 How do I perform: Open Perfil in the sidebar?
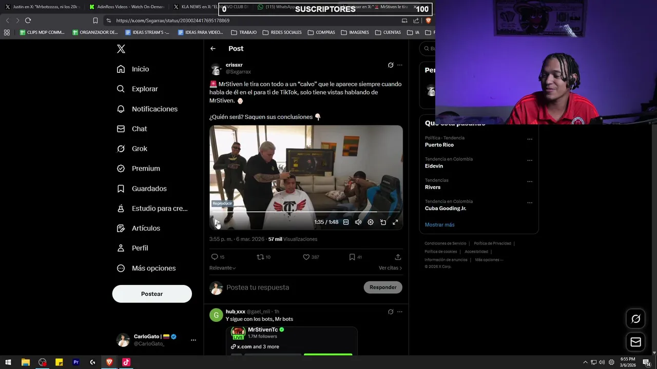(x=132, y=248)
